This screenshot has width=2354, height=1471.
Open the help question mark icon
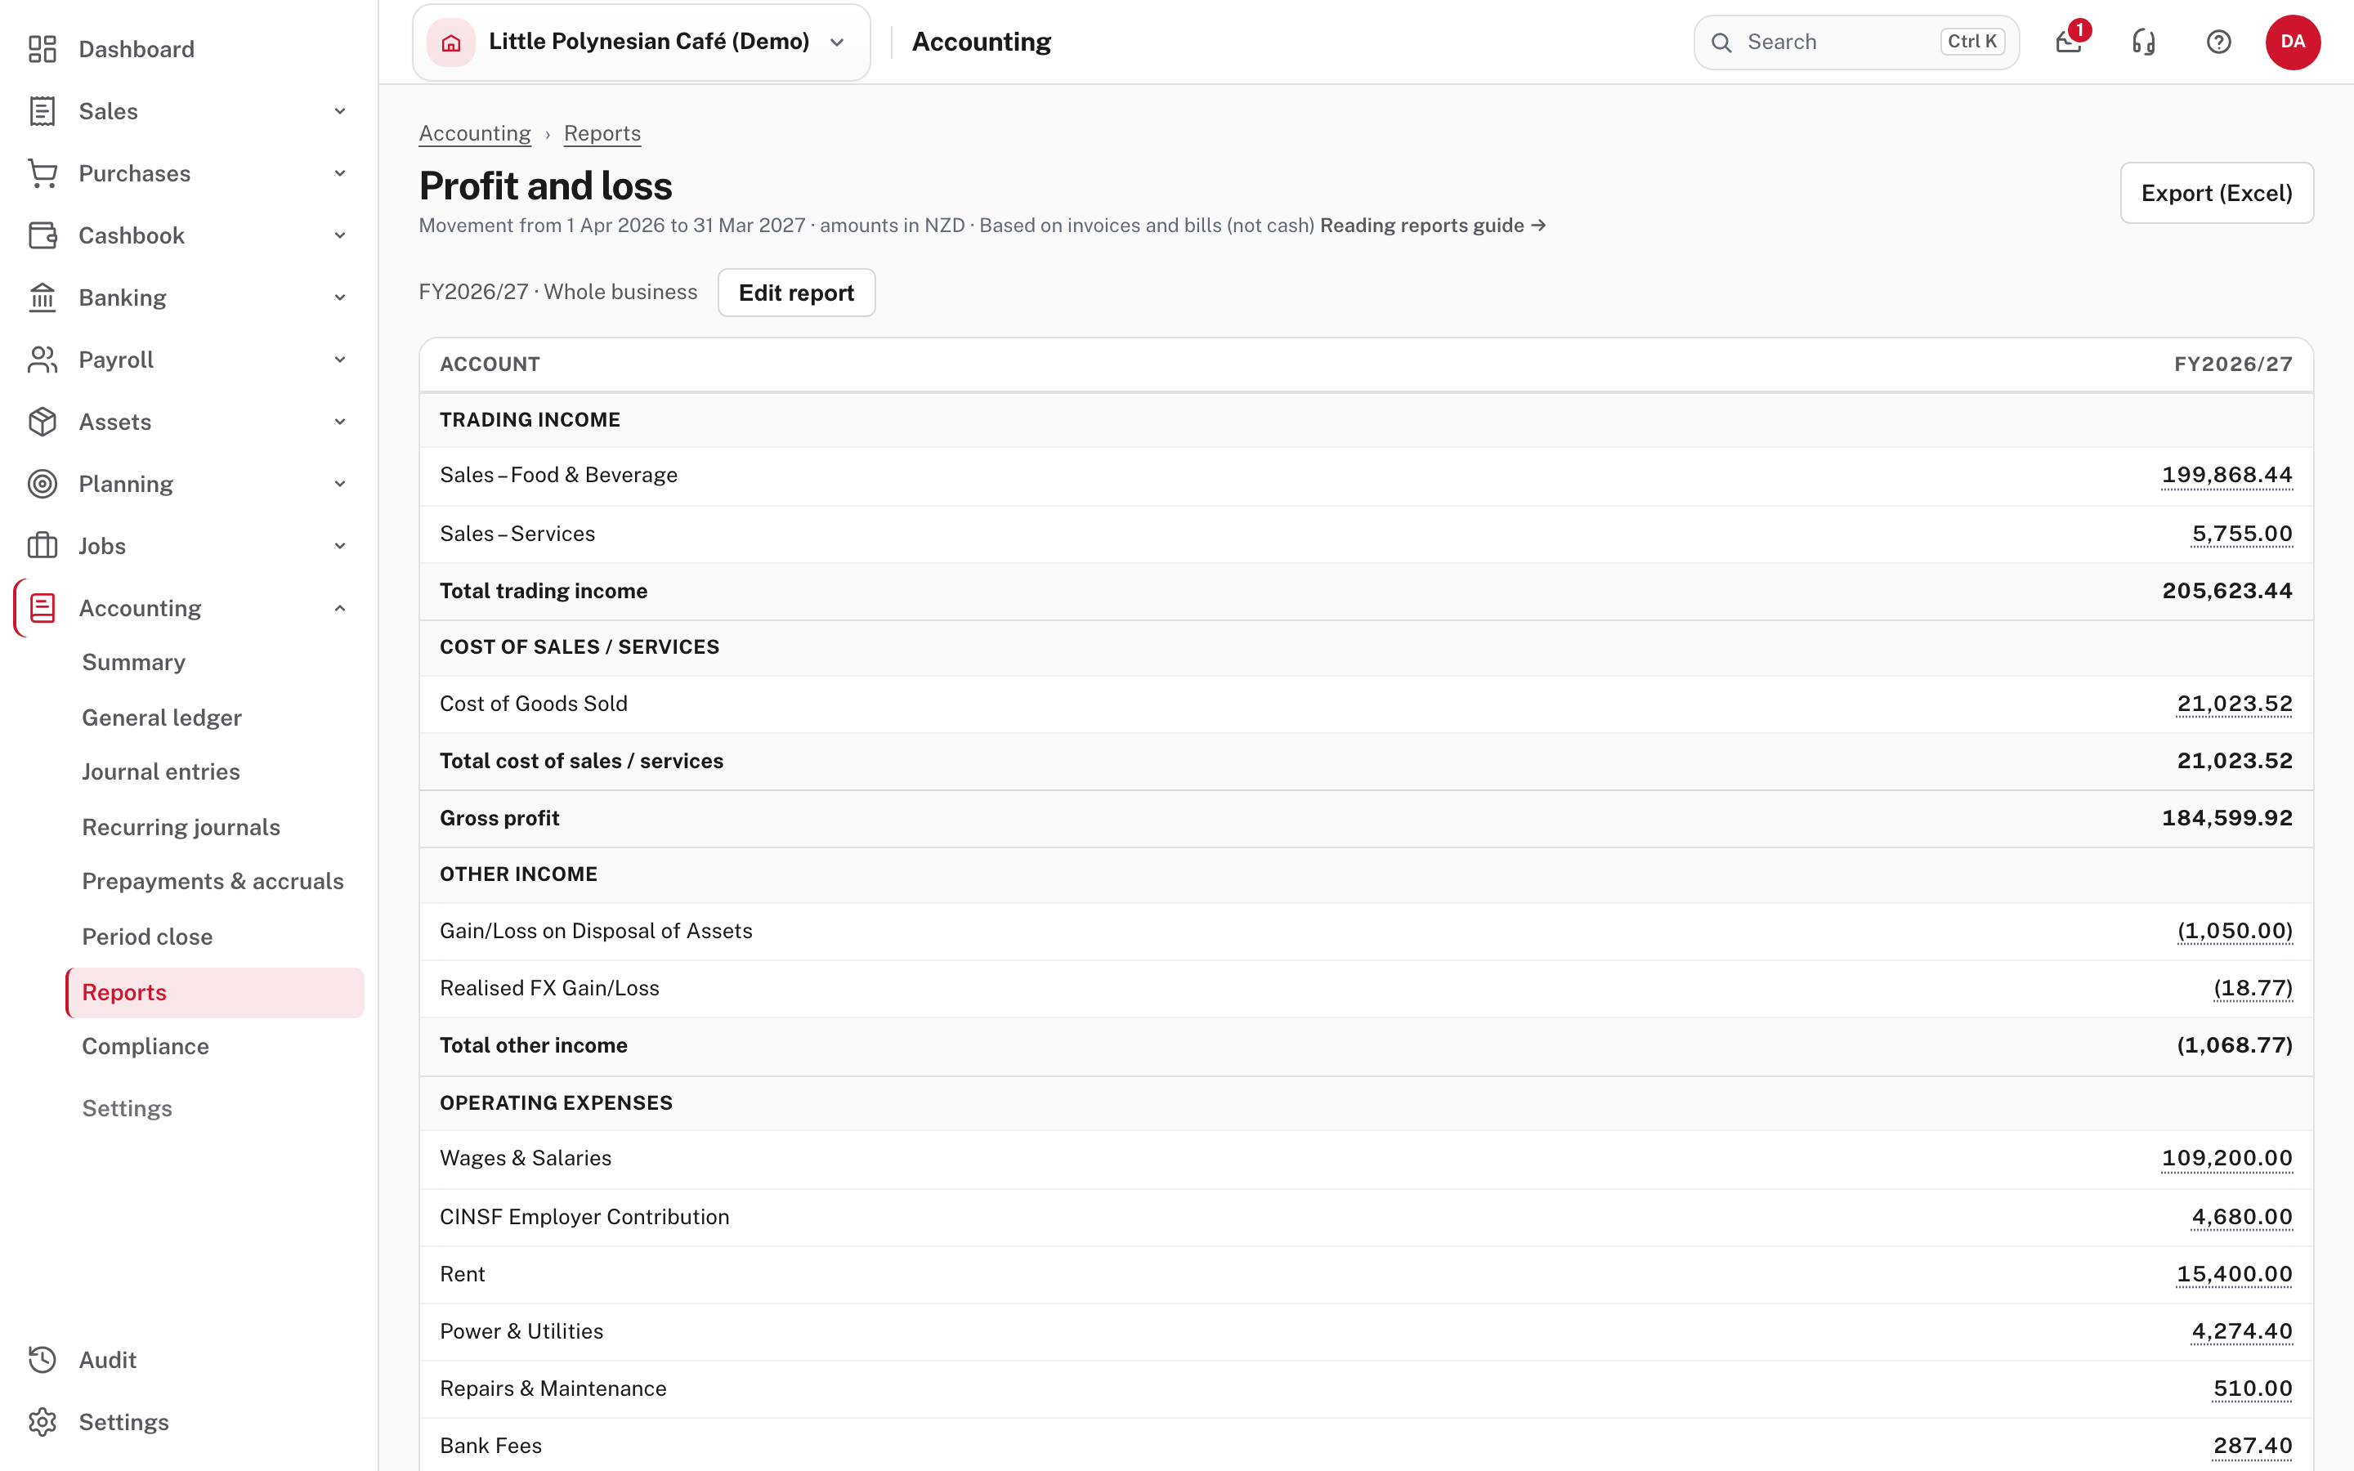click(2219, 42)
